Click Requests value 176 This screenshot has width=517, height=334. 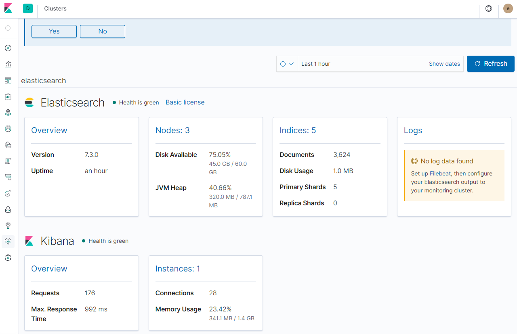90,293
